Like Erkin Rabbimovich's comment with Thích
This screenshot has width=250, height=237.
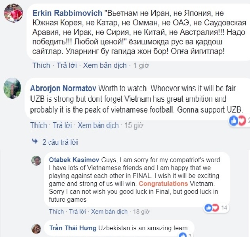tap(41, 65)
